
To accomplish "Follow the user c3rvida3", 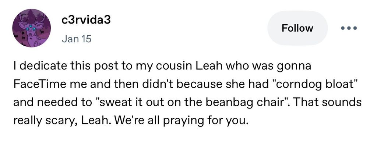I will pos(297,28).
